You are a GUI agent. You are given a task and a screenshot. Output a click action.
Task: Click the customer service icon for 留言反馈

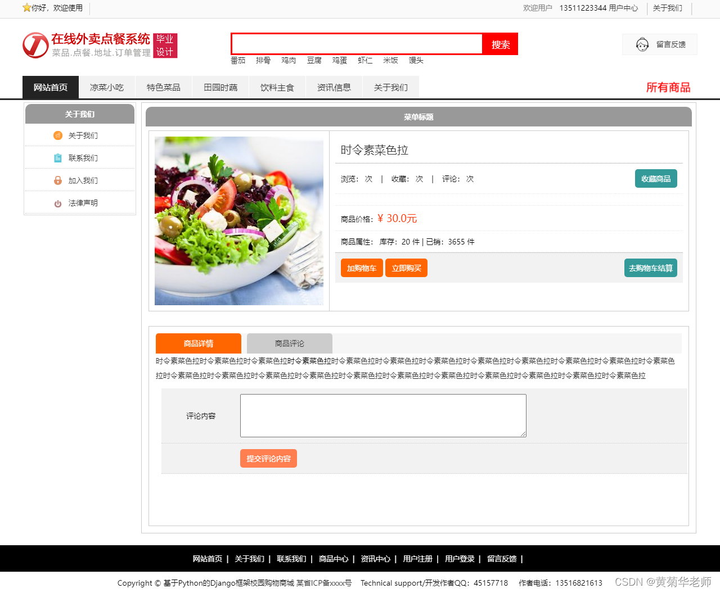click(641, 44)
